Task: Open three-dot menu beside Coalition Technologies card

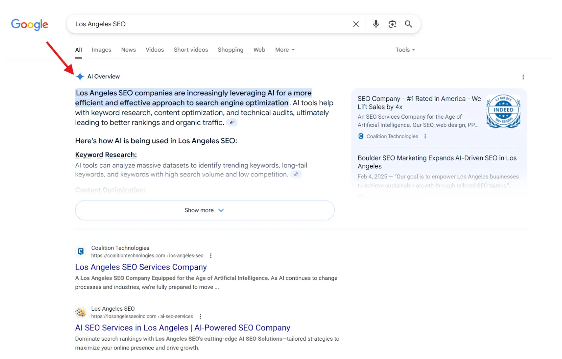Action: tap(425, 136)
